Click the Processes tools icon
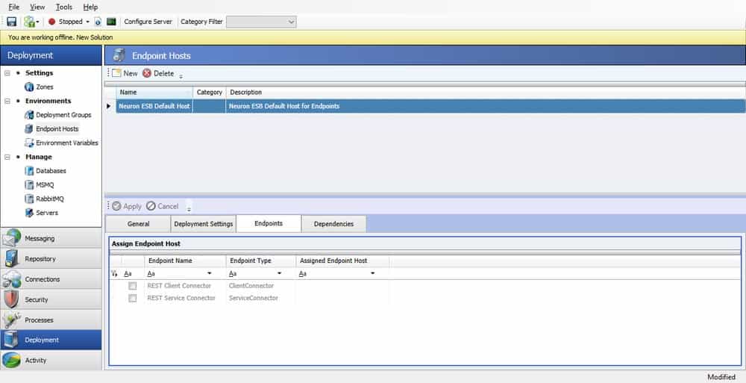The image size is (746, 383). click(11, 320)
